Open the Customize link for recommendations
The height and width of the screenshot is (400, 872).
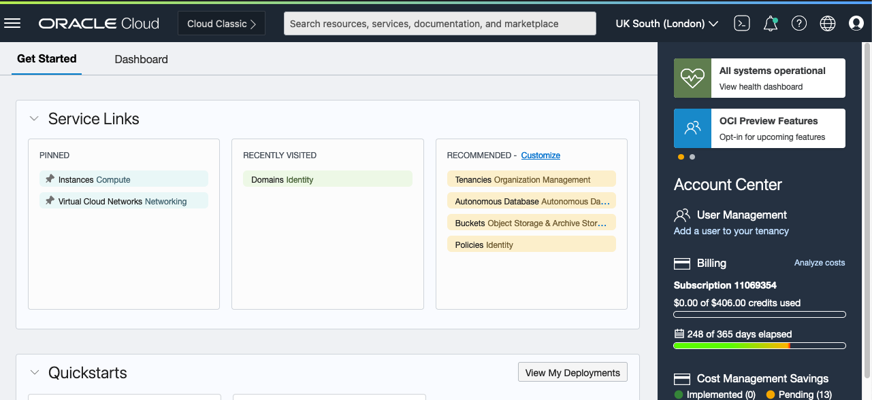(540, 155)
